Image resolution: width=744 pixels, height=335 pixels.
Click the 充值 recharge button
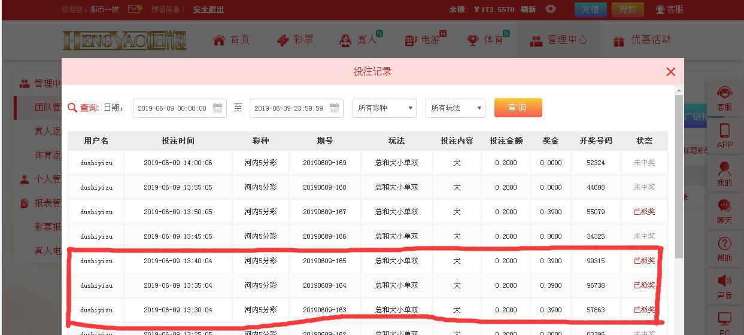click(x=590, y=10)
